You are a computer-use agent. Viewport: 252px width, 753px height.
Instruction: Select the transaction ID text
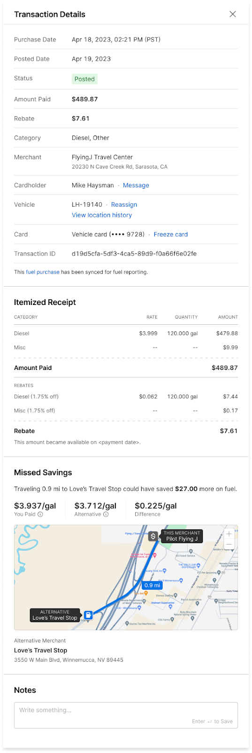(x=134, y=254)
